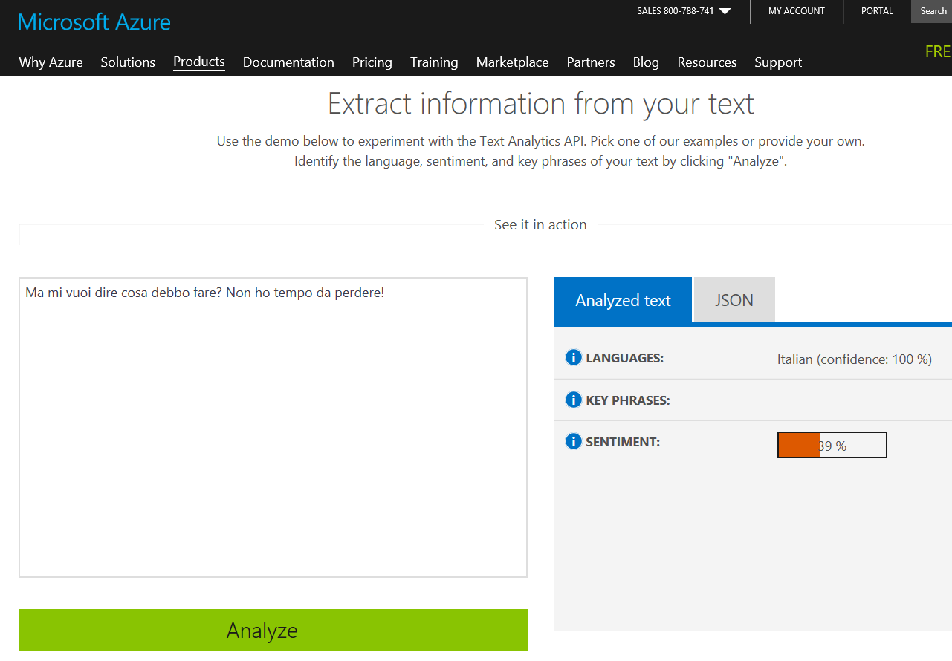Image resolution: width=952 pixels, height=661 pixels.
Task: Click the info icon beside SENTIMENT
Action: point(573,442)
